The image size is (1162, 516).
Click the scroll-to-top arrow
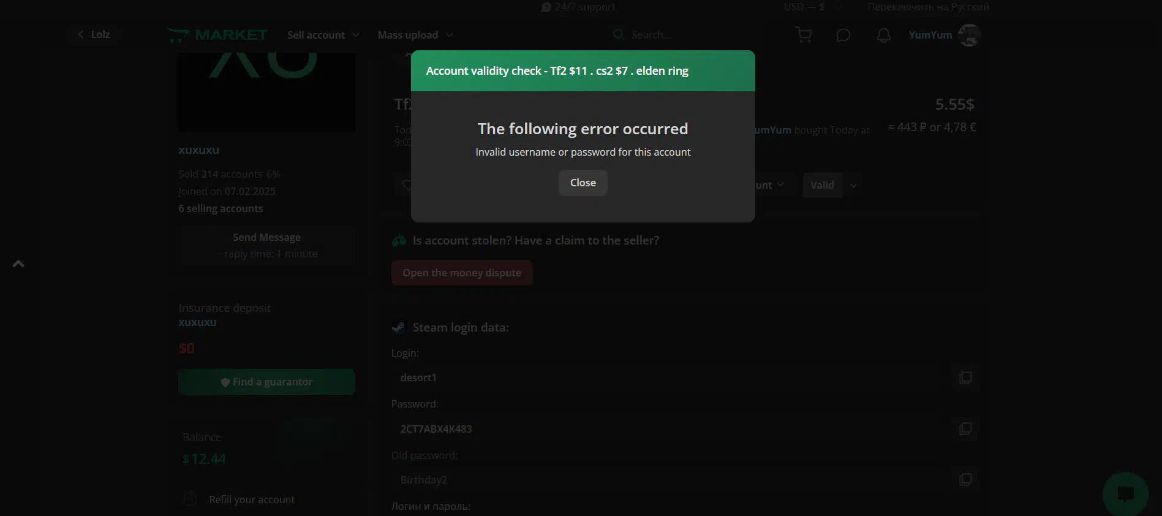[18, 264]
